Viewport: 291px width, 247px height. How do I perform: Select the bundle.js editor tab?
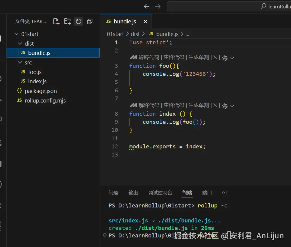(x=126, y=22)
